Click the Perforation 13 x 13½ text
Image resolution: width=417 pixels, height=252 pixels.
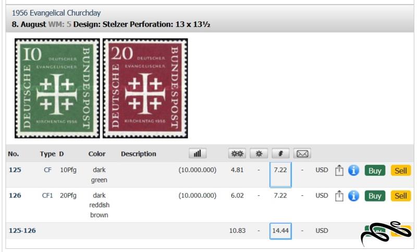(x=170, y=24)
